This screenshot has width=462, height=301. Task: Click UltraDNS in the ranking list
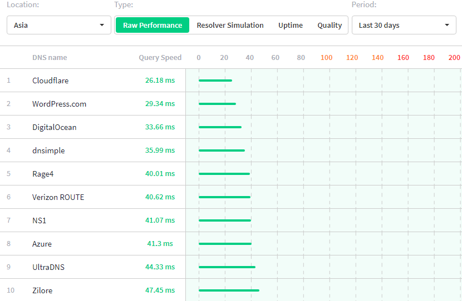click(x=48, y=267)
